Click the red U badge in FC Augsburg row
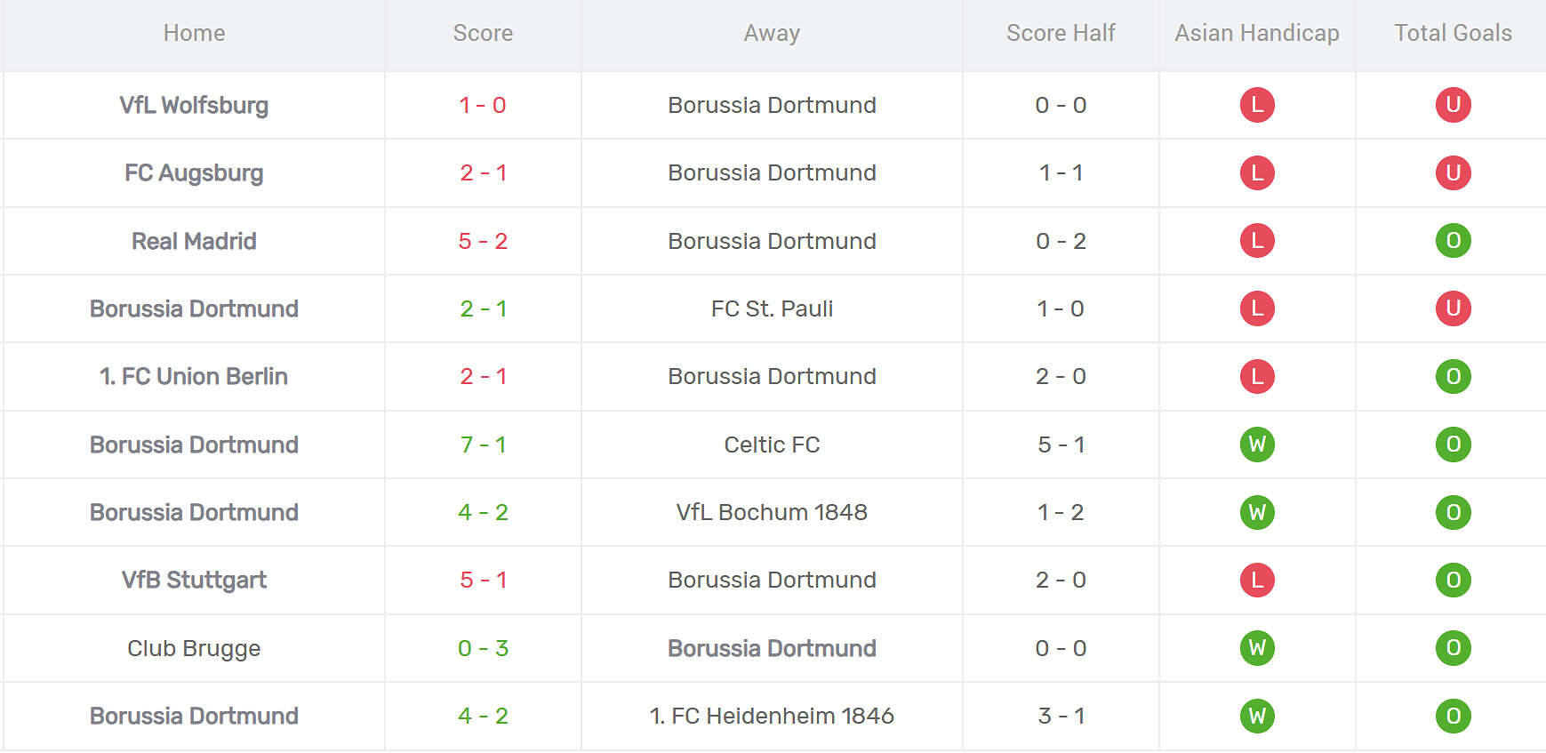 click(x=1453, y=172)
